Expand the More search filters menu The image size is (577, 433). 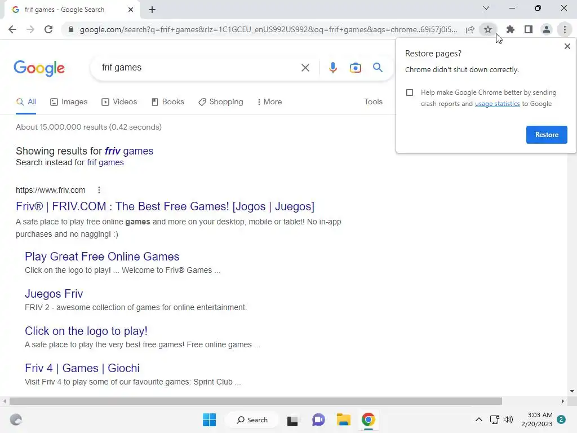(270, 102)
